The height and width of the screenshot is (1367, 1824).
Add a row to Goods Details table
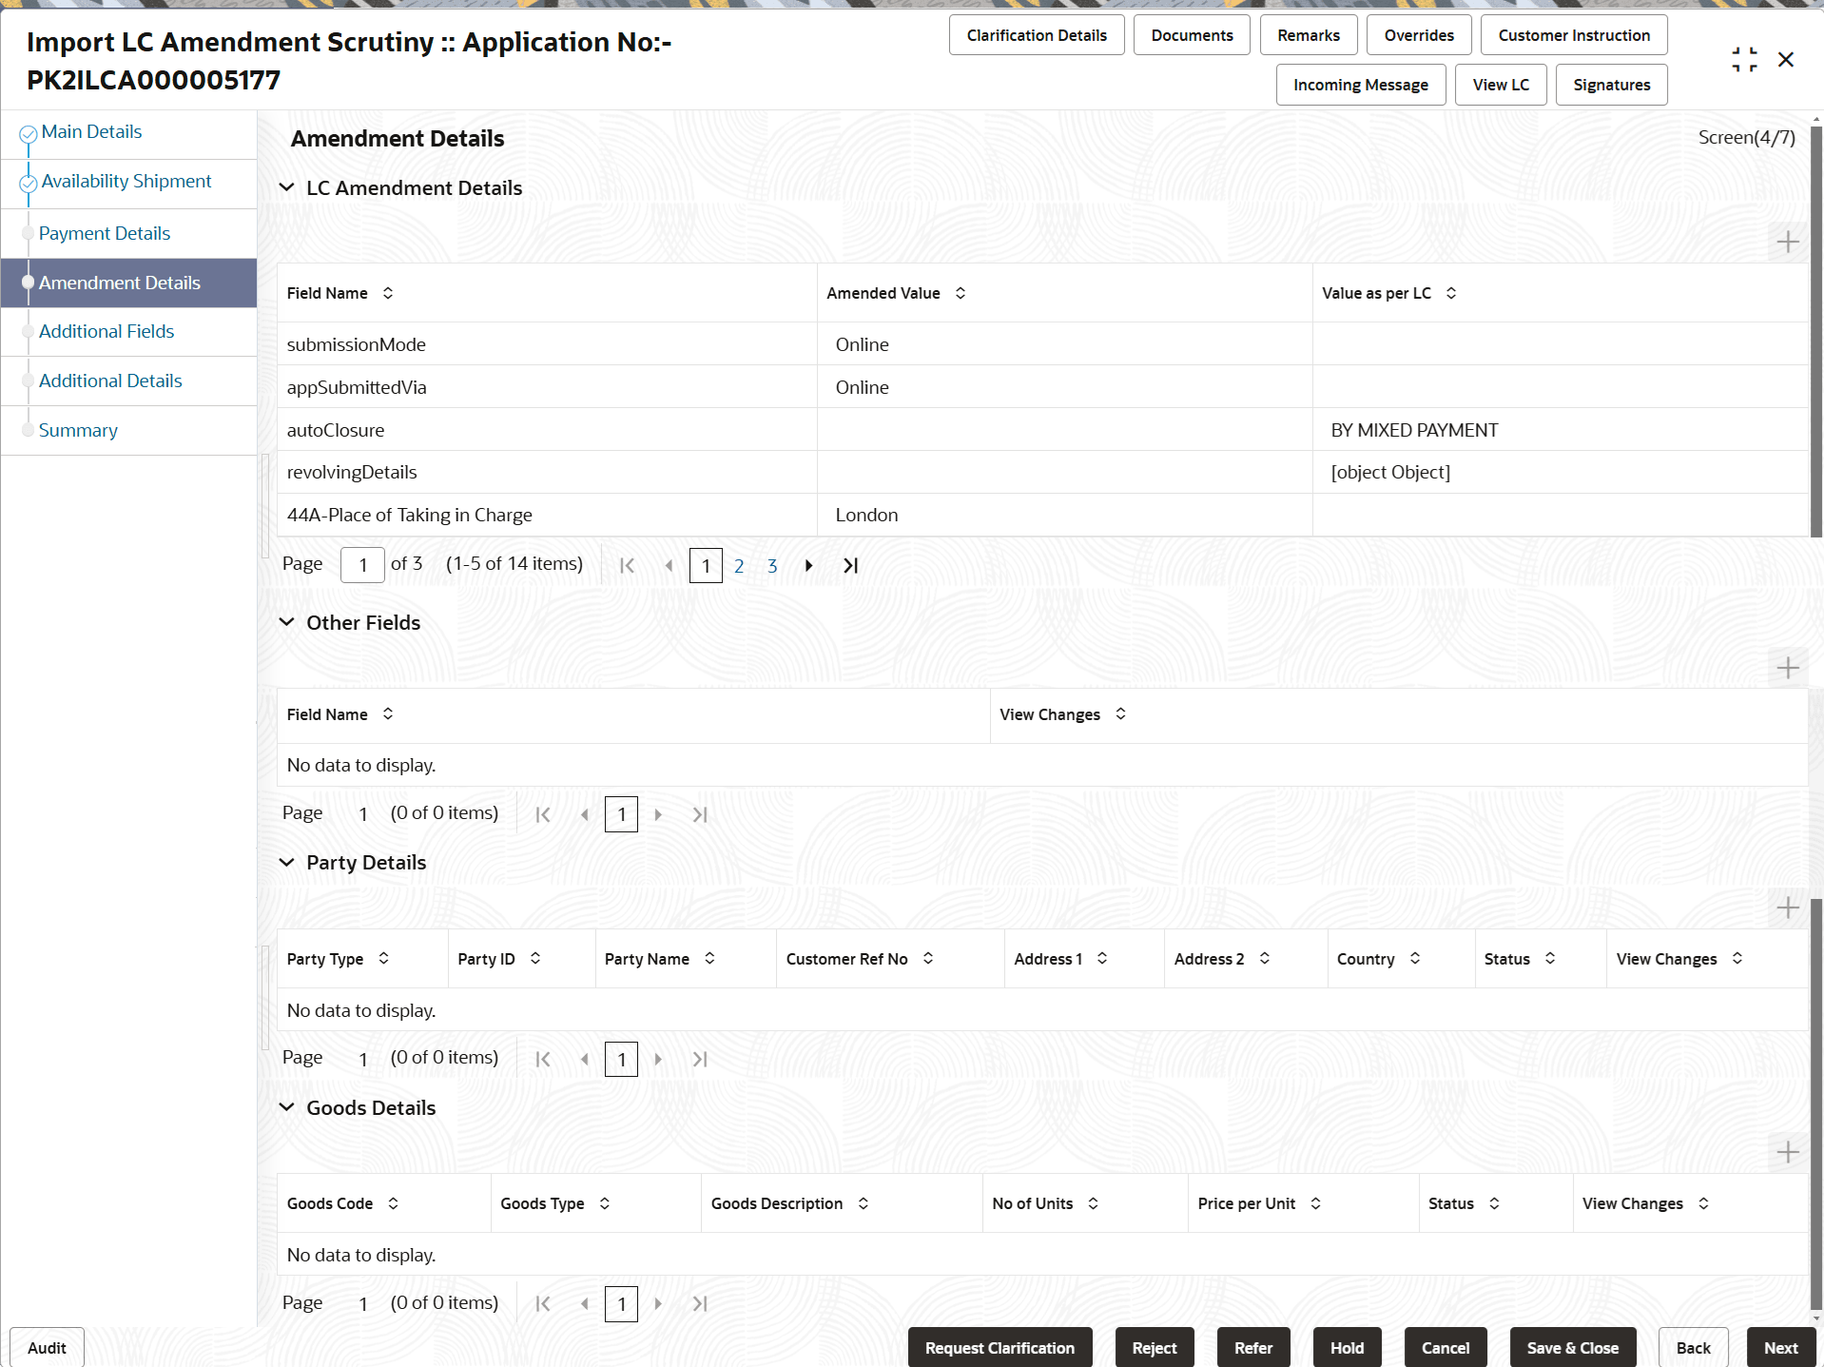[x=1787, y=1152]
